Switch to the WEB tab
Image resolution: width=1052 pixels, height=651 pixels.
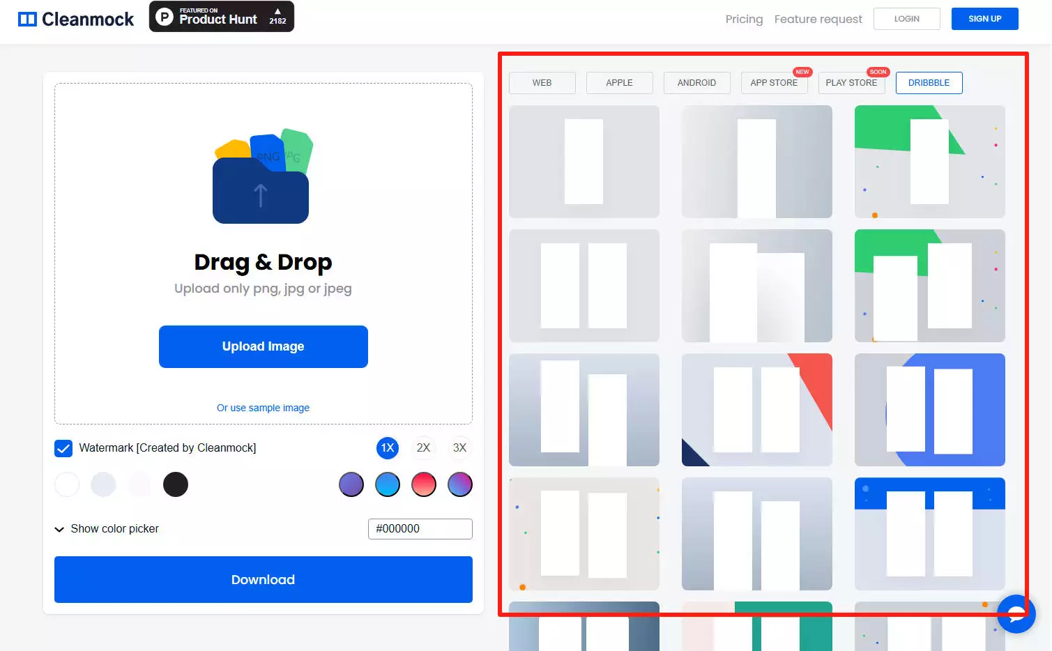click(542, 83)
